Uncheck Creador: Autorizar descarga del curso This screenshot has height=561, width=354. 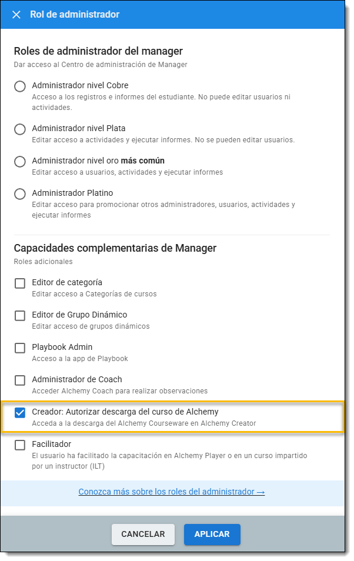pos(20,413)
